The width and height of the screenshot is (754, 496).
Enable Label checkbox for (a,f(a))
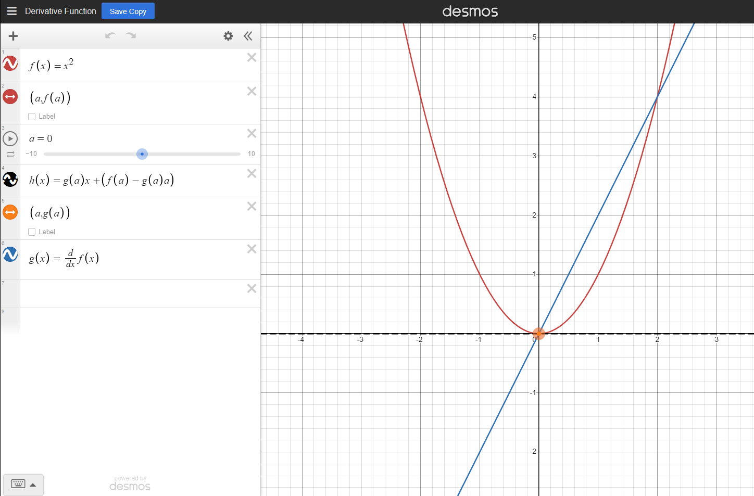coord(32,117)
